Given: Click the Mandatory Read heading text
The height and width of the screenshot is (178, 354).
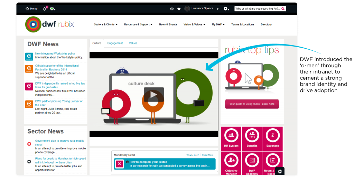Looking at the screenshot, I should (124, 155).
